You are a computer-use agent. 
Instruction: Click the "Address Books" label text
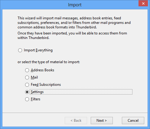(42, 70)
